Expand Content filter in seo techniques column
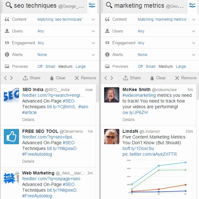The image size is (199, 199). pos(93,19)
